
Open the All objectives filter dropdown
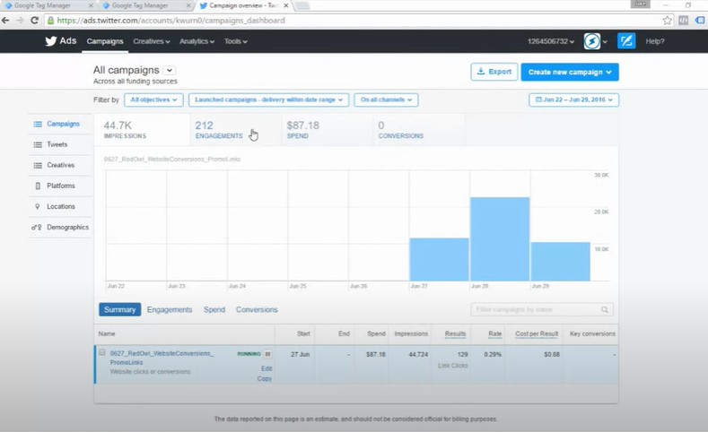153,100
